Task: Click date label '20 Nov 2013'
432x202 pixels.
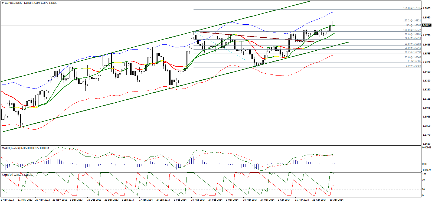Action: (x=42, y=200)
